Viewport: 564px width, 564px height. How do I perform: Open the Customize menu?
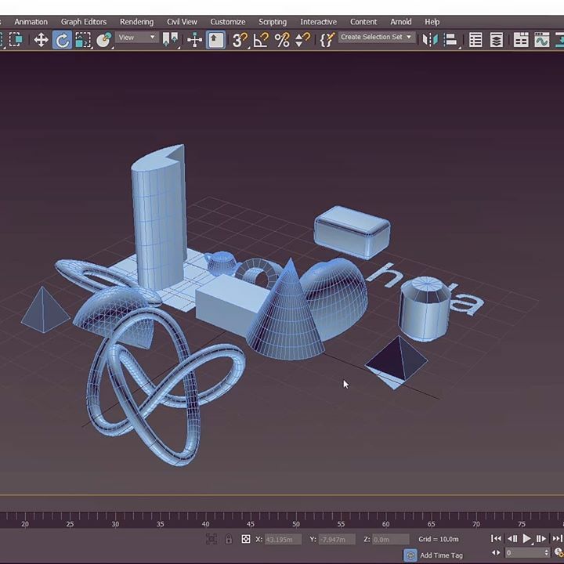pos(228,22)
